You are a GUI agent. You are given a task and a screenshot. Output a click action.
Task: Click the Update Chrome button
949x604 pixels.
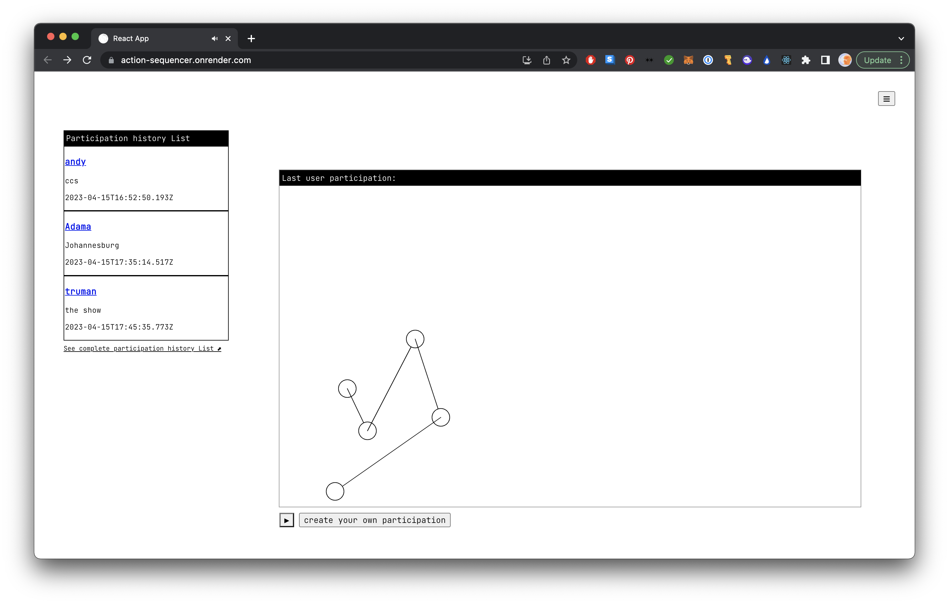pos(877,60)
